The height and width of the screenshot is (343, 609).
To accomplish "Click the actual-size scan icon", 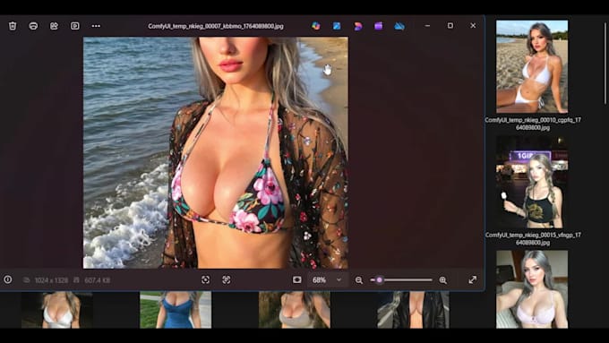I will coord(227,279).
